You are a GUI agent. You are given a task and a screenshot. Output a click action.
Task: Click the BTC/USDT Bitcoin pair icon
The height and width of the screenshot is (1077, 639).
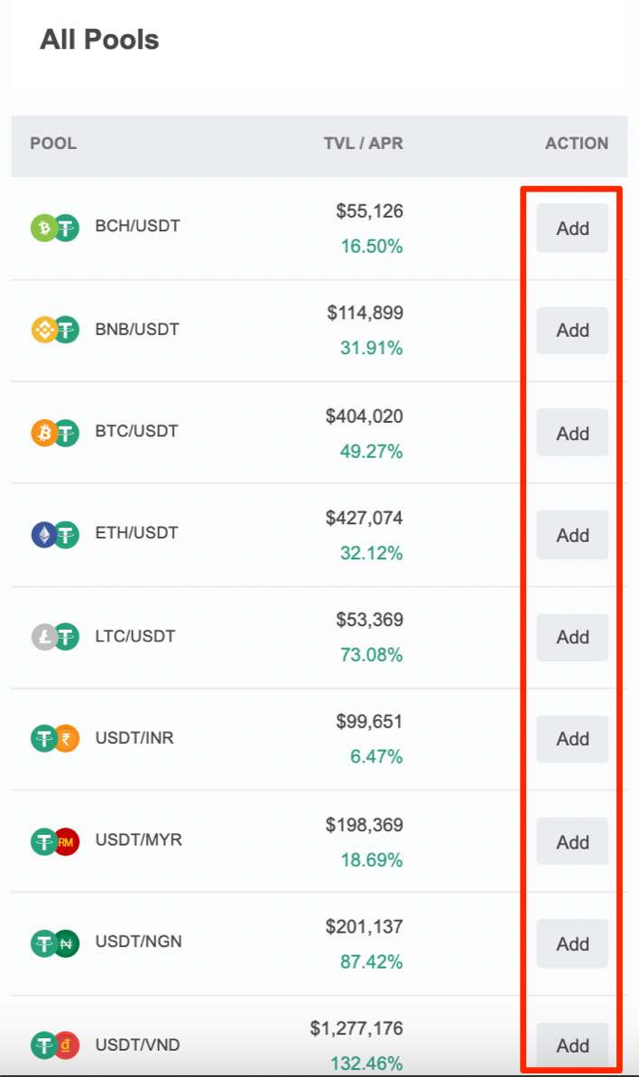(55, 433)
